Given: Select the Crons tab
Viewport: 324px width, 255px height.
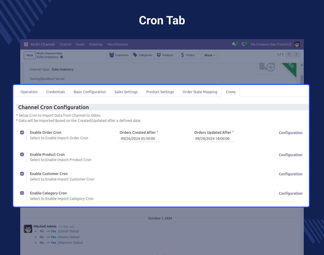Looking at the screenshot, I should [x=231, y=92].
